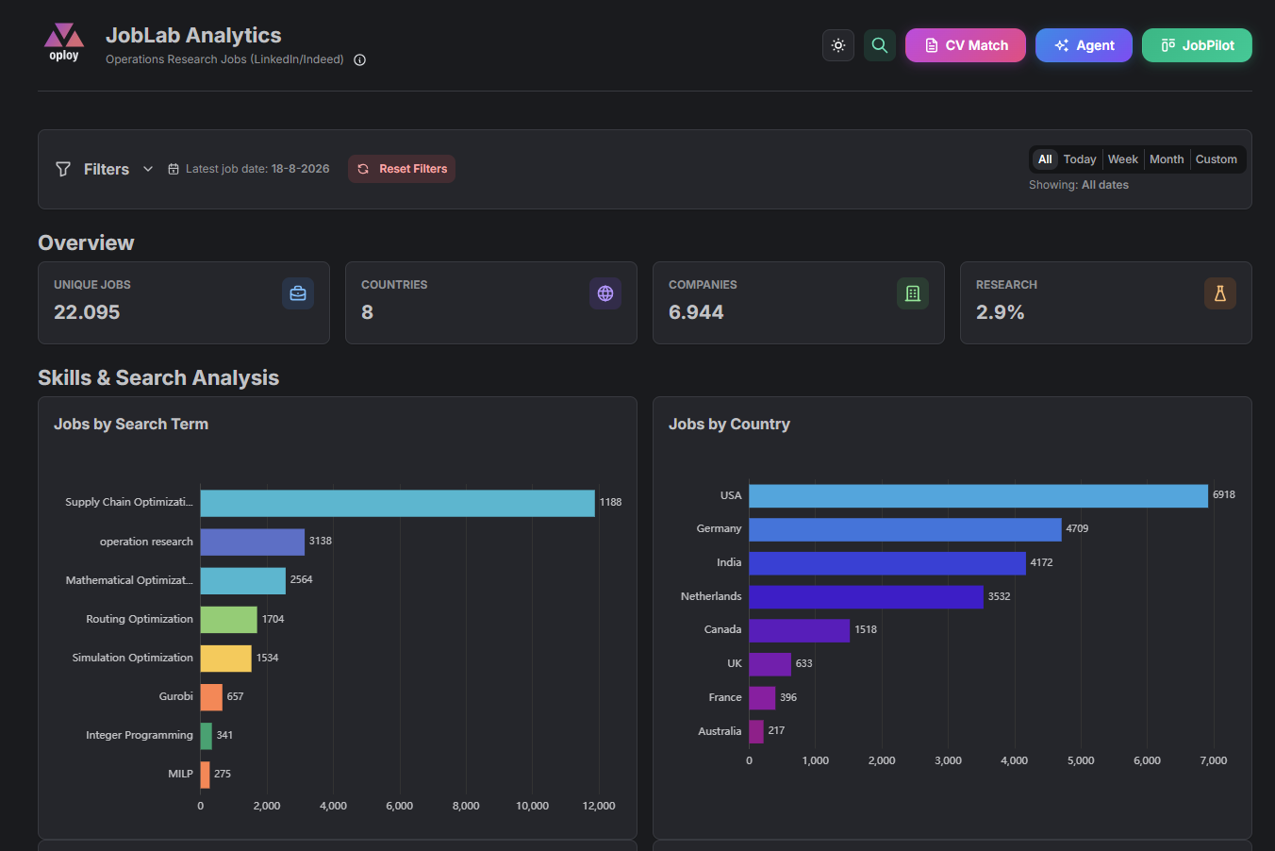
Task: Click the France bar
Action: pos(763,698)
